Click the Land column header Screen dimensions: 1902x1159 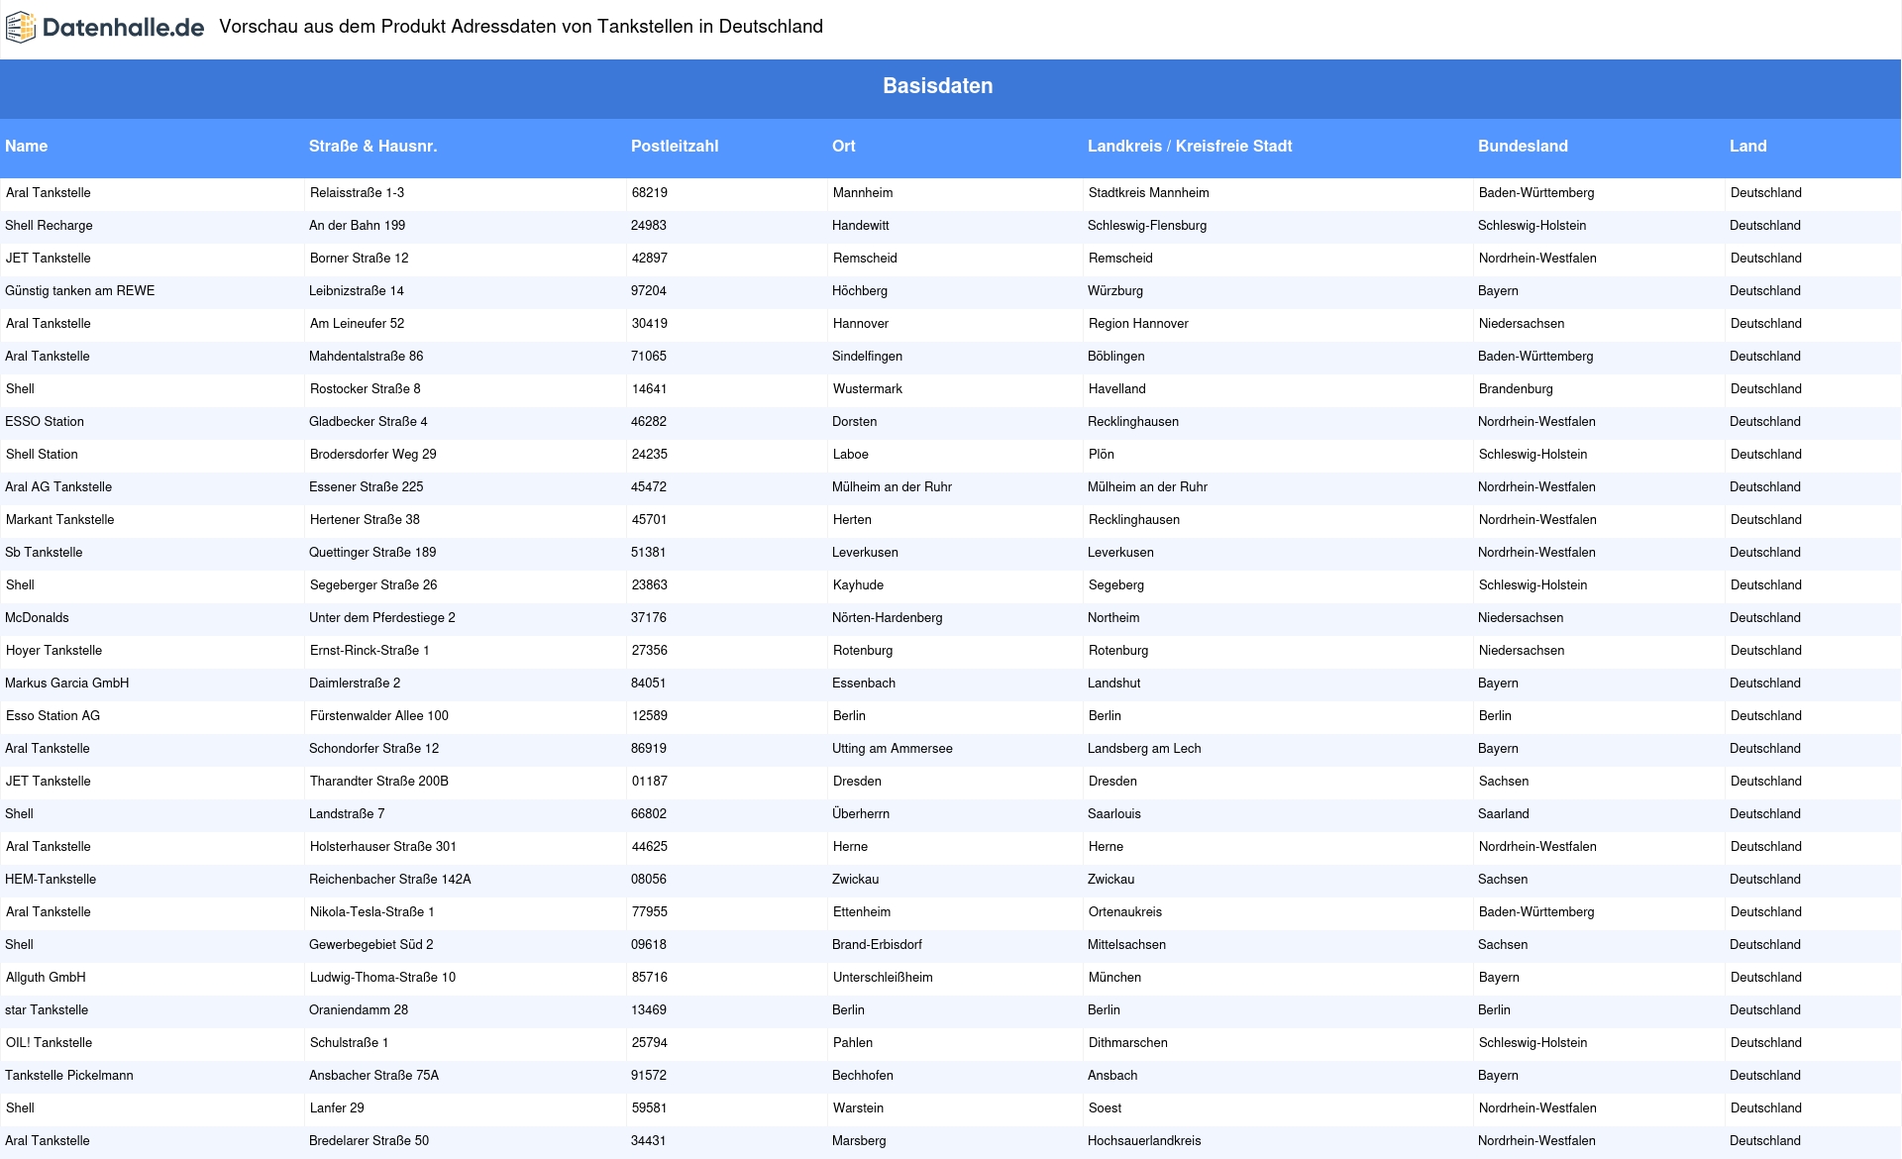[1748, 146]
